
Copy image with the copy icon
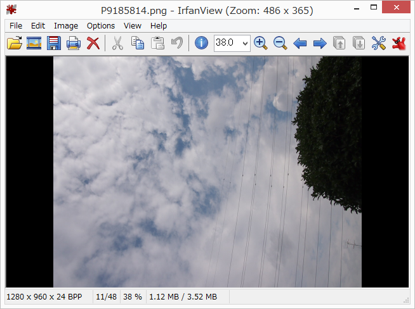tap(138, 43)
